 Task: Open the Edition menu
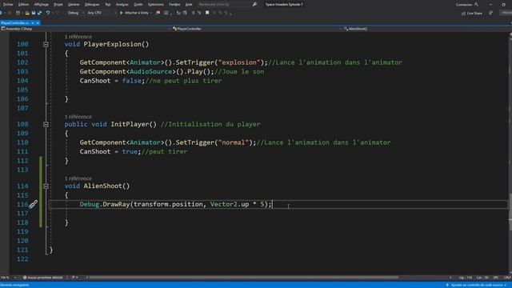[23, 5]
